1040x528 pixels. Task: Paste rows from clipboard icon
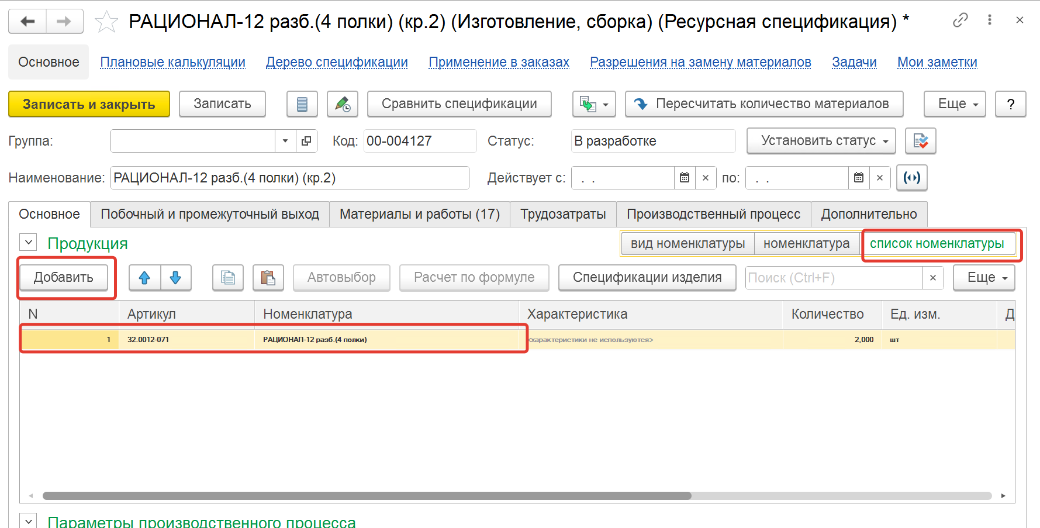point(268,278)
